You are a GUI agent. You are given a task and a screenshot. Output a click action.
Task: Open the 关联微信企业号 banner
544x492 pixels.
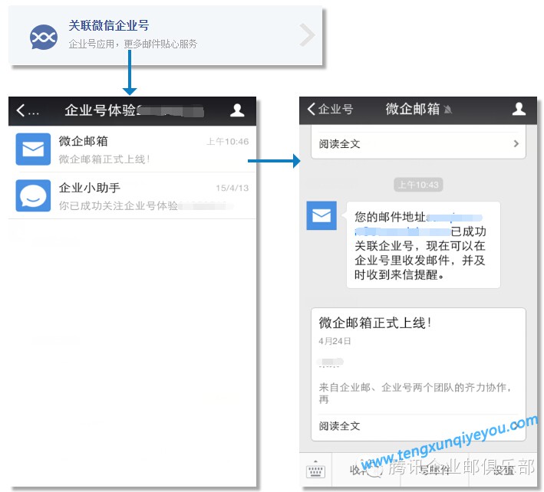point(165,35)
